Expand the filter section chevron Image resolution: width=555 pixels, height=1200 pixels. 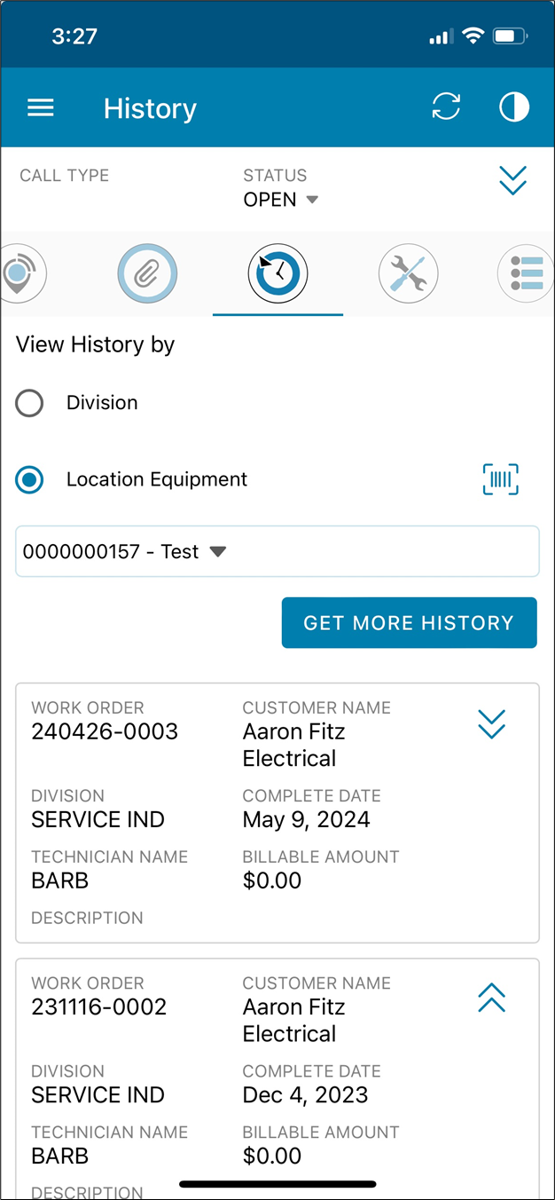(x=512, y=180)
